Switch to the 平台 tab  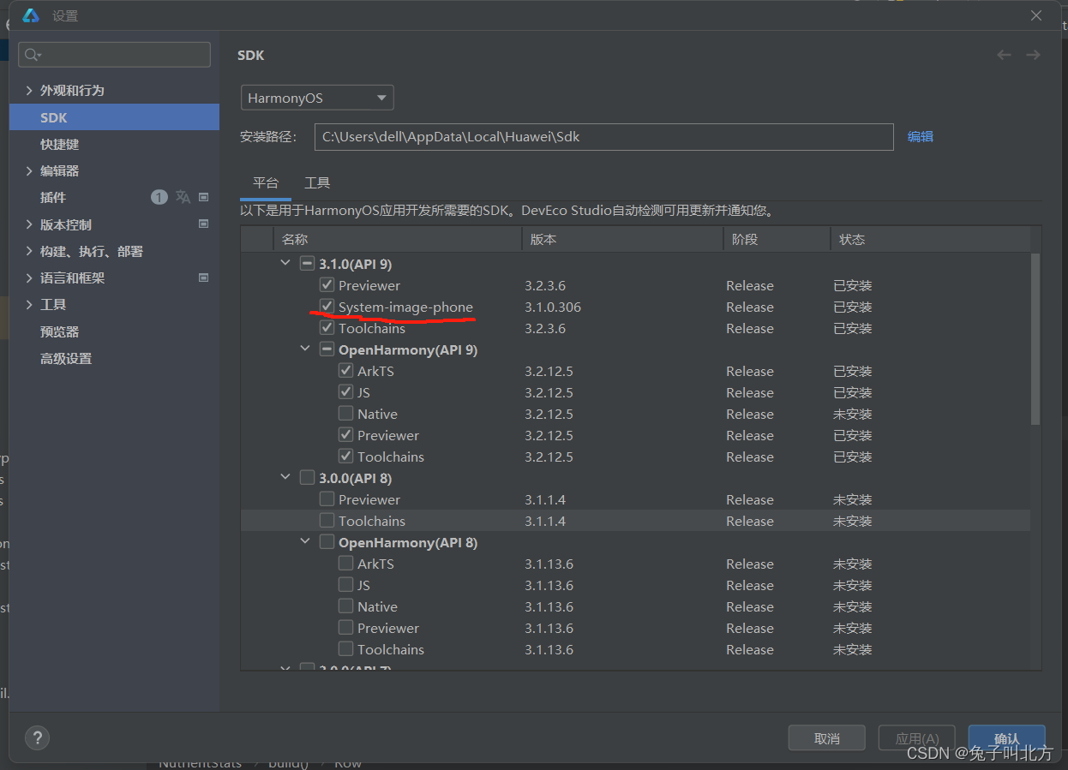266,182
